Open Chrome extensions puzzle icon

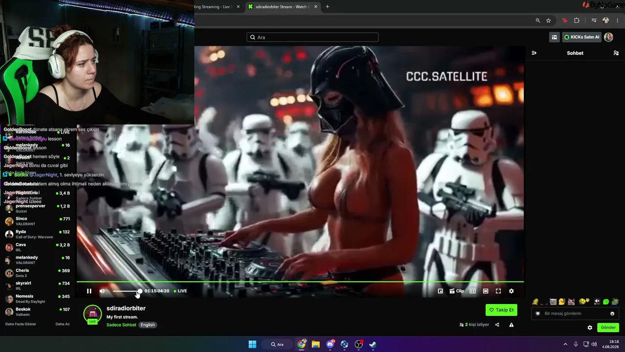577,21
